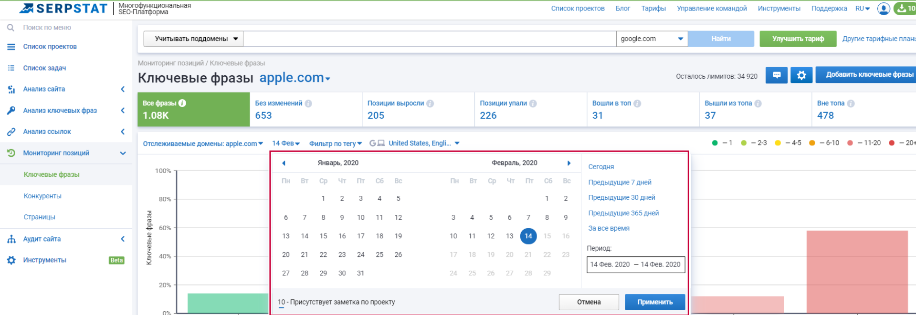This screenshot has width=916, height=315.
Task: Click the settings gear icon button
Action: [801, 75]
